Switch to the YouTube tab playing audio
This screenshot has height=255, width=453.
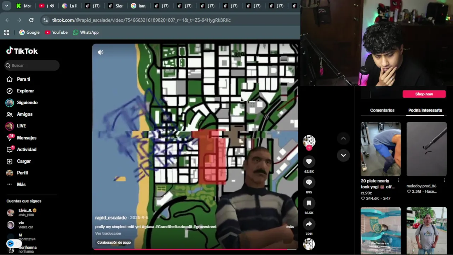[44, 6]
